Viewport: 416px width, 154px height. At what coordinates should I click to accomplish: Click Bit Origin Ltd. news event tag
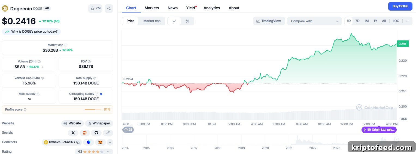click(x=379, y=130)
